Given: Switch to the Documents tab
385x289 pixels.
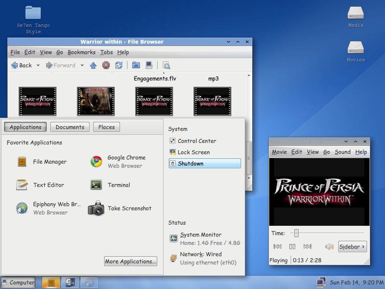Looking at the screenshot, I should tap(70, 127).
